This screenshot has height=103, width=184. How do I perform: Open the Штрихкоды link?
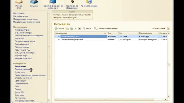(x=20, y=39)
